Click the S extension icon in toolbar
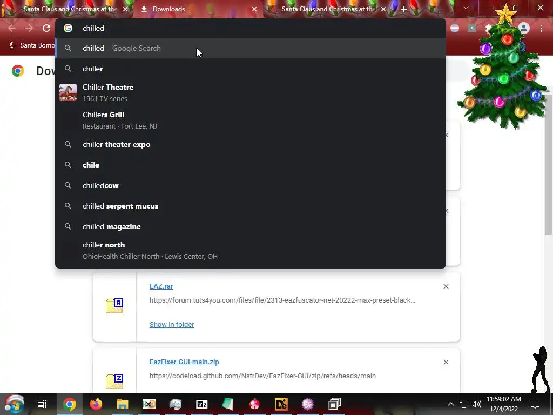553x415 pixels. click(x=472, y=28)
